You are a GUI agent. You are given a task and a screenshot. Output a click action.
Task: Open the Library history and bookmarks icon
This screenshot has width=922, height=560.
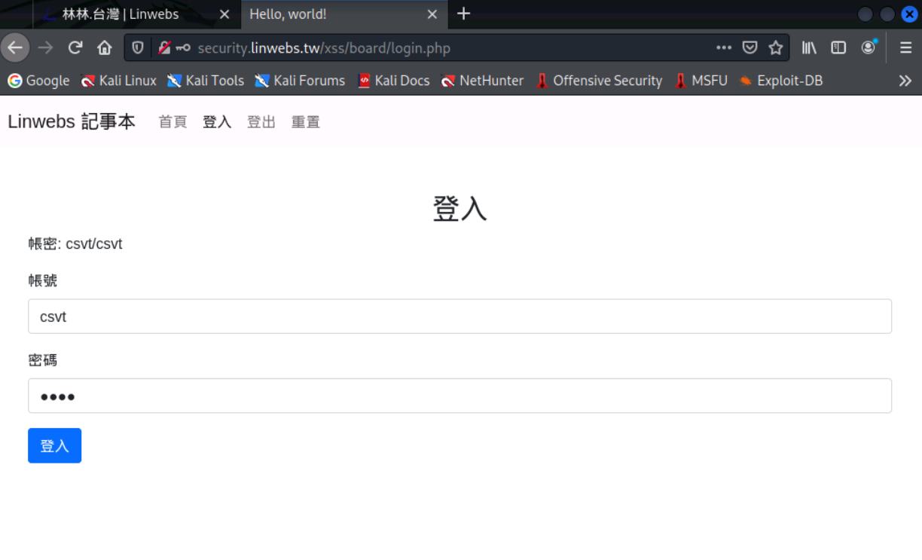tap(809, 48)
